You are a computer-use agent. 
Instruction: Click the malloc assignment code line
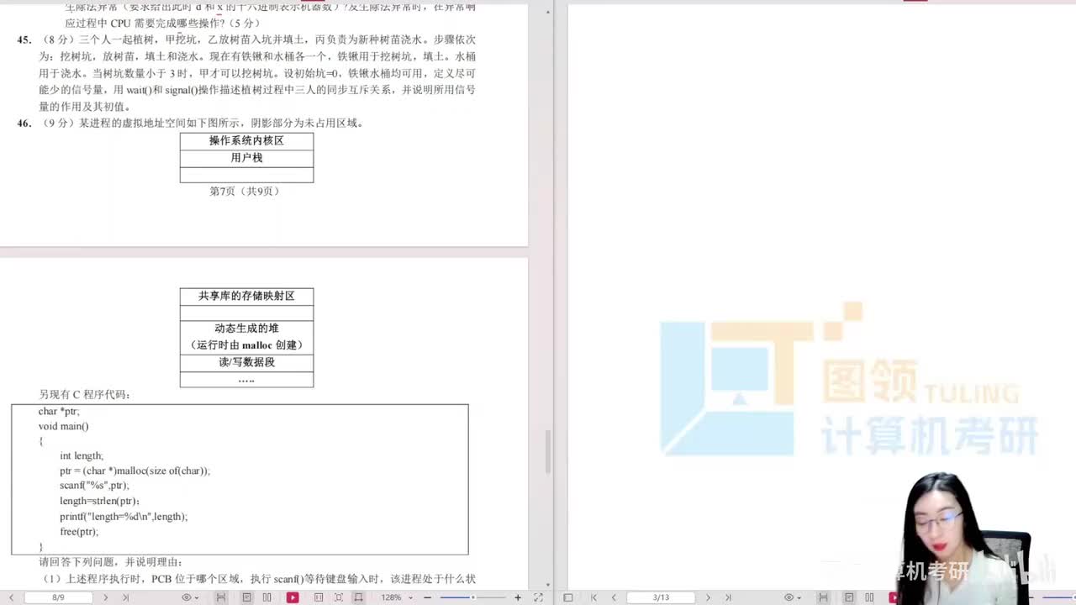point(134,471)
